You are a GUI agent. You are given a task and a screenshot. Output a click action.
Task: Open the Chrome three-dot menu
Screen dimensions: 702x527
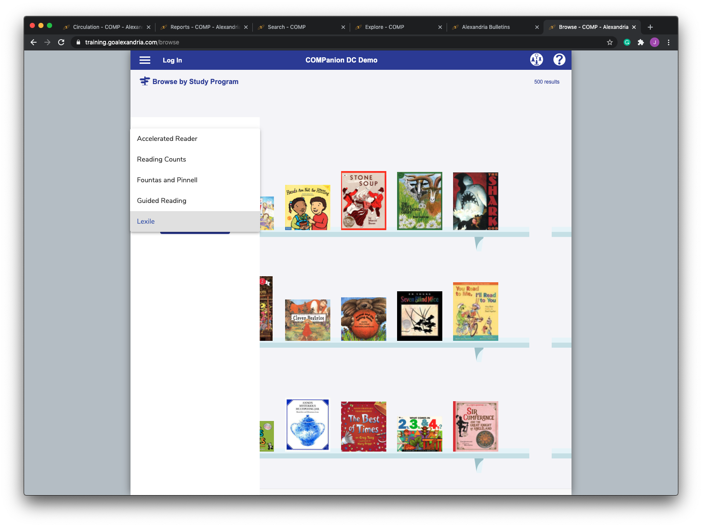click(x=668, y=42)
